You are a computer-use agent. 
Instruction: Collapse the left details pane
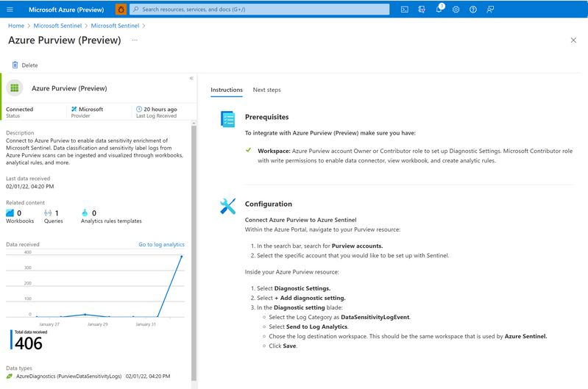point(191,78)
